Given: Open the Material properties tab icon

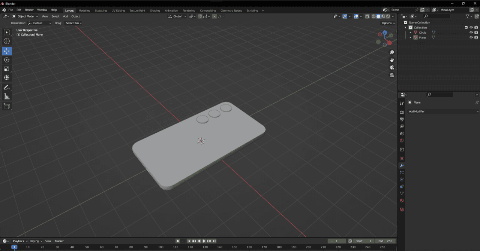Looking at the screenshot, I should point(402,201).
